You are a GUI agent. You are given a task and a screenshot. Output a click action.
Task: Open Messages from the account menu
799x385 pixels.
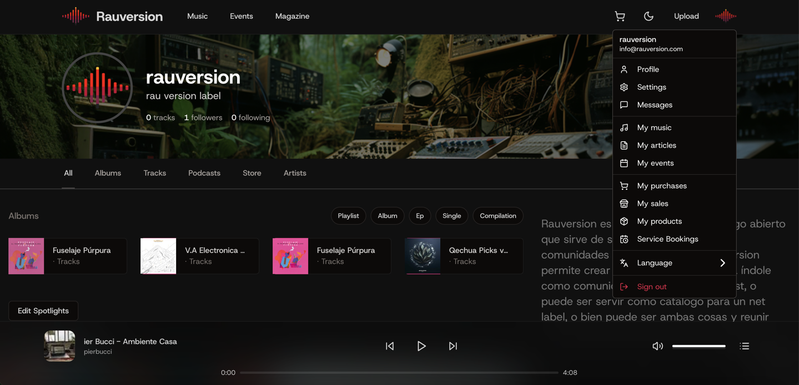pyautogui.click(x=655, y=104)
